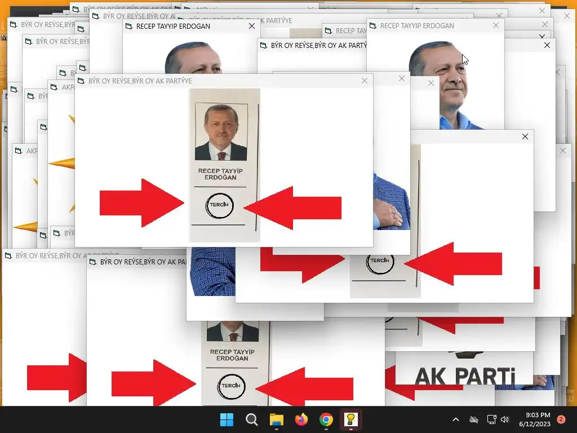The width and height of the screenshot is (577, 433).
Task: Open the volume control tray icon
Action: tap(505, 419)
